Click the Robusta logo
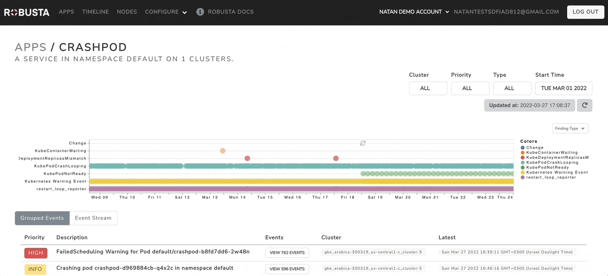 [x=27, y=12]
